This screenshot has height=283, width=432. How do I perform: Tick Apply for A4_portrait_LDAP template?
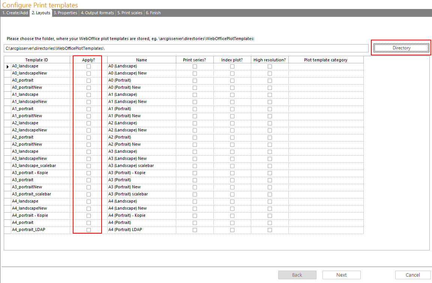pos(88,230)
